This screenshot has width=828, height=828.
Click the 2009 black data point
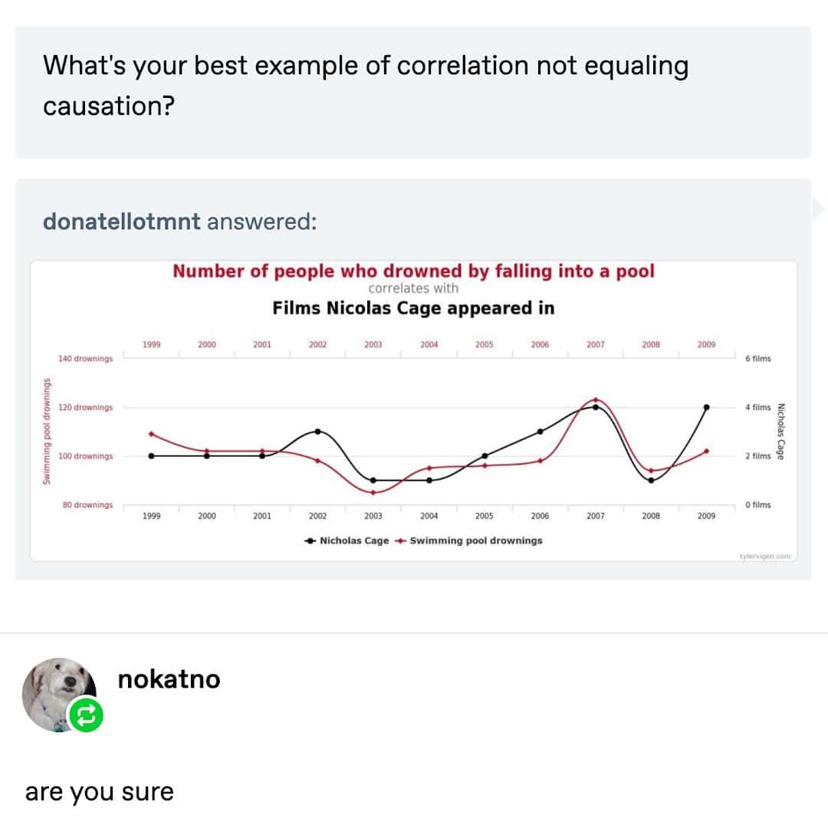tap(706, 407)
